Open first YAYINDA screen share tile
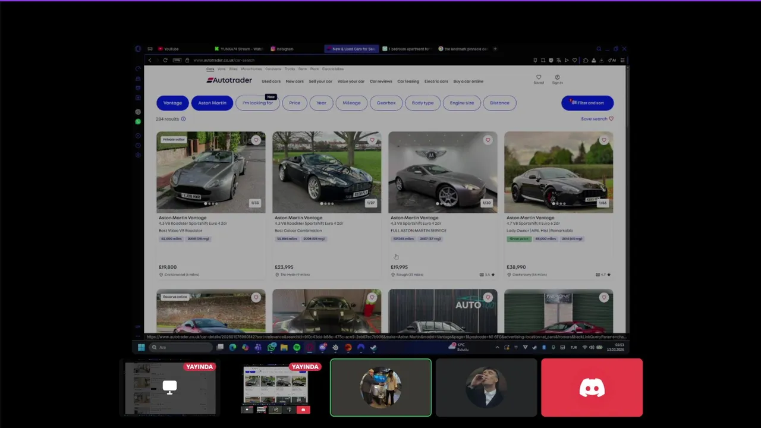 pyautogui.click(x=170, y=388)
